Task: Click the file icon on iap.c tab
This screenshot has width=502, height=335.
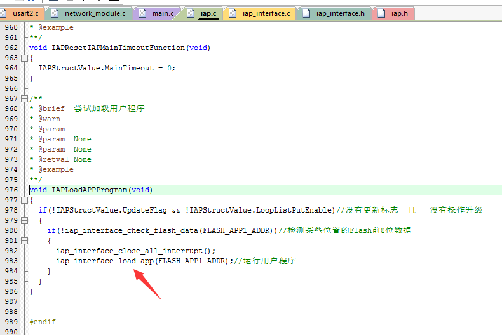Action: (191, 13)
